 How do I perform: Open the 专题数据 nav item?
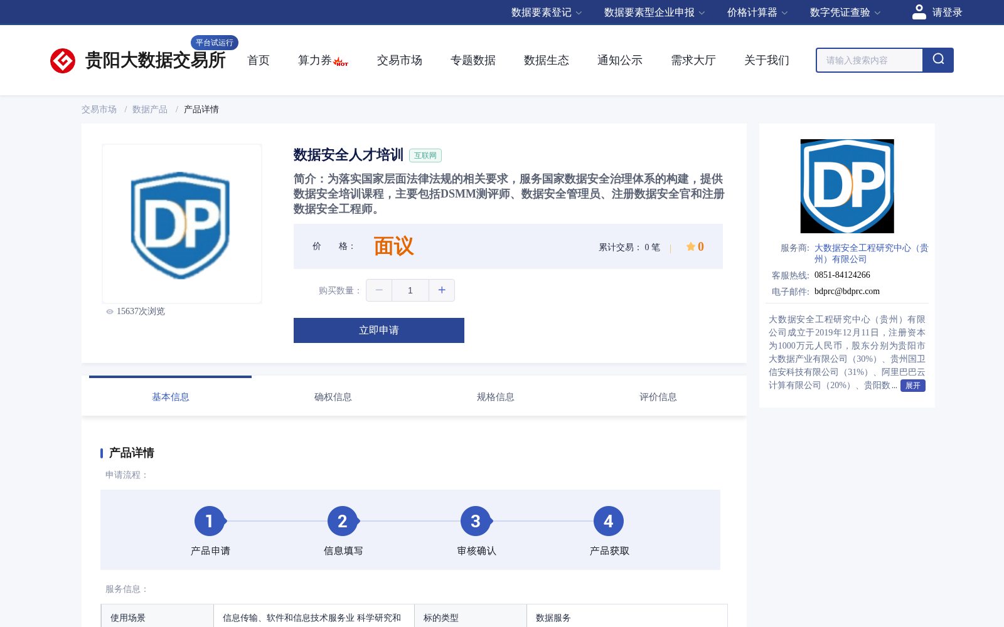click(x=473, y=60)
